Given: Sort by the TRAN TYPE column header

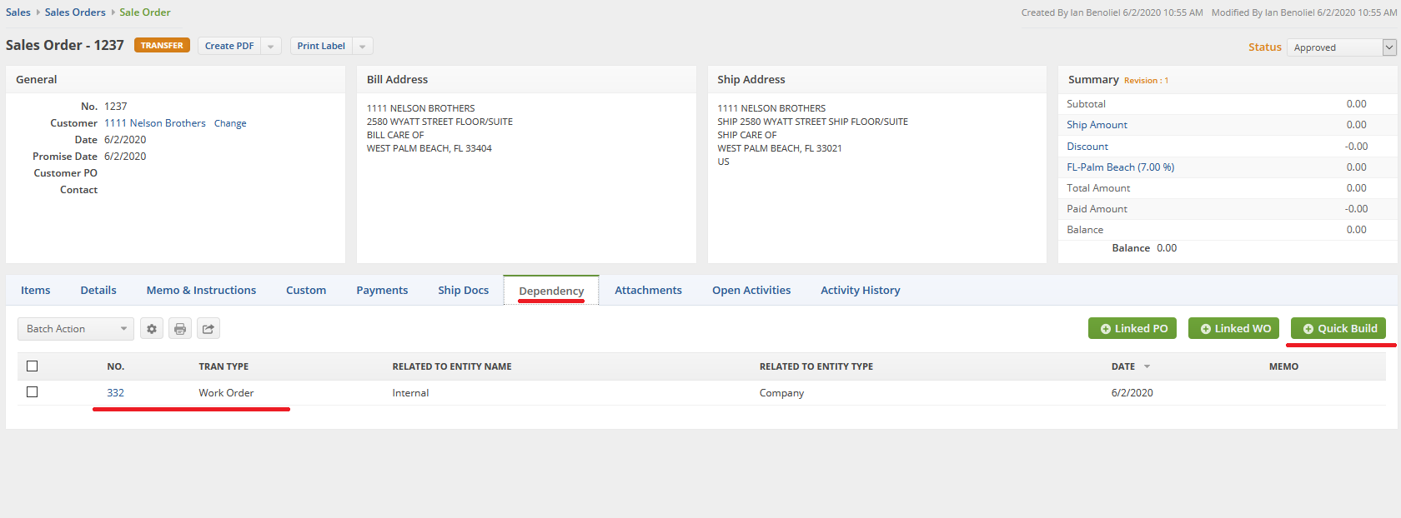Looking at the screenshot, I should click(223, 367).
